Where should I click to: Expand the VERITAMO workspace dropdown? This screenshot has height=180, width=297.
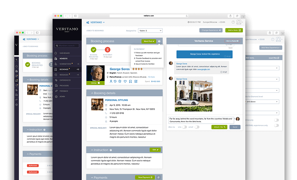click(x=95, y=22)
